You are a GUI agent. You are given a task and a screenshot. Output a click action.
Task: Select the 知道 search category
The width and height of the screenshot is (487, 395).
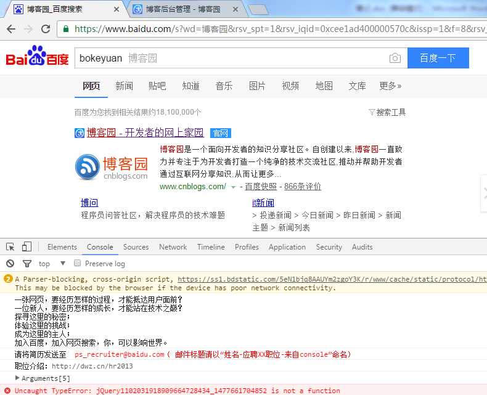click(190, 86)
